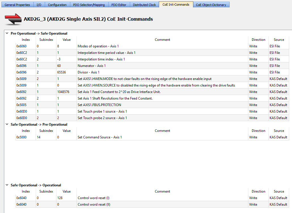292x213 pixels.
Task: Click the ESI File source for 0x6060
Action: point(279,46)
